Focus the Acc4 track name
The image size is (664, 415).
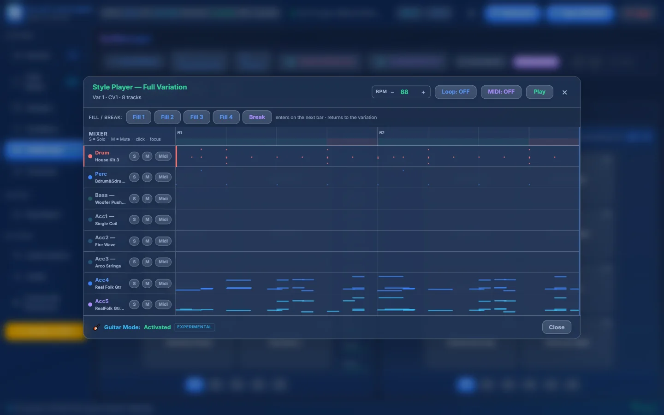click(102, 280)
